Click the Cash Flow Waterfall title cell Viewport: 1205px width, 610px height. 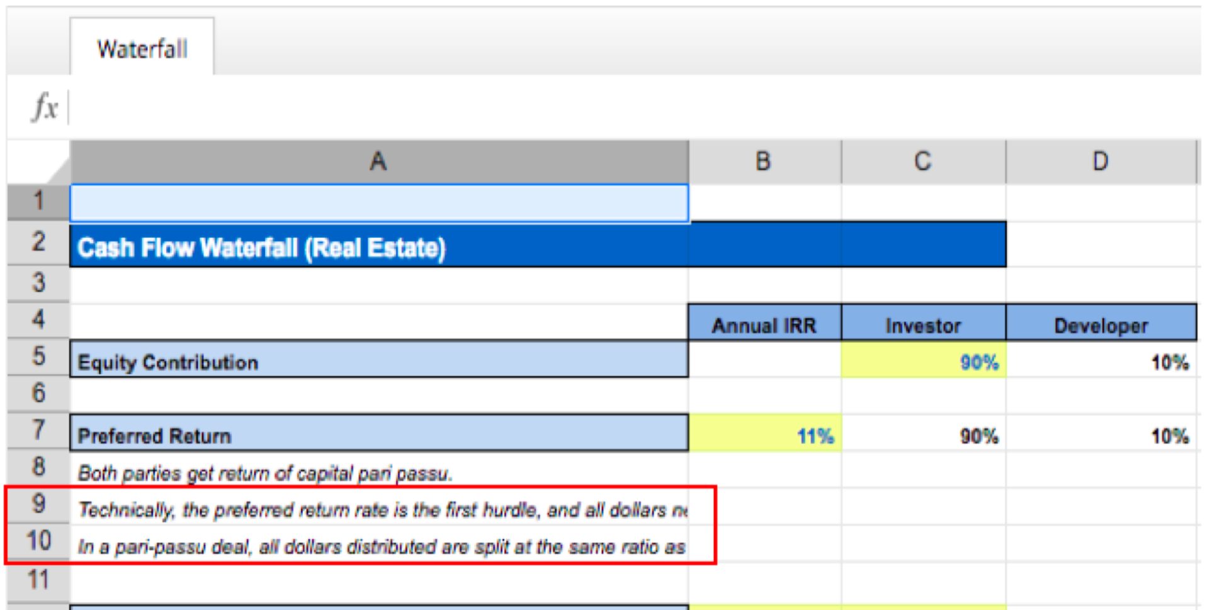[378, 247]
